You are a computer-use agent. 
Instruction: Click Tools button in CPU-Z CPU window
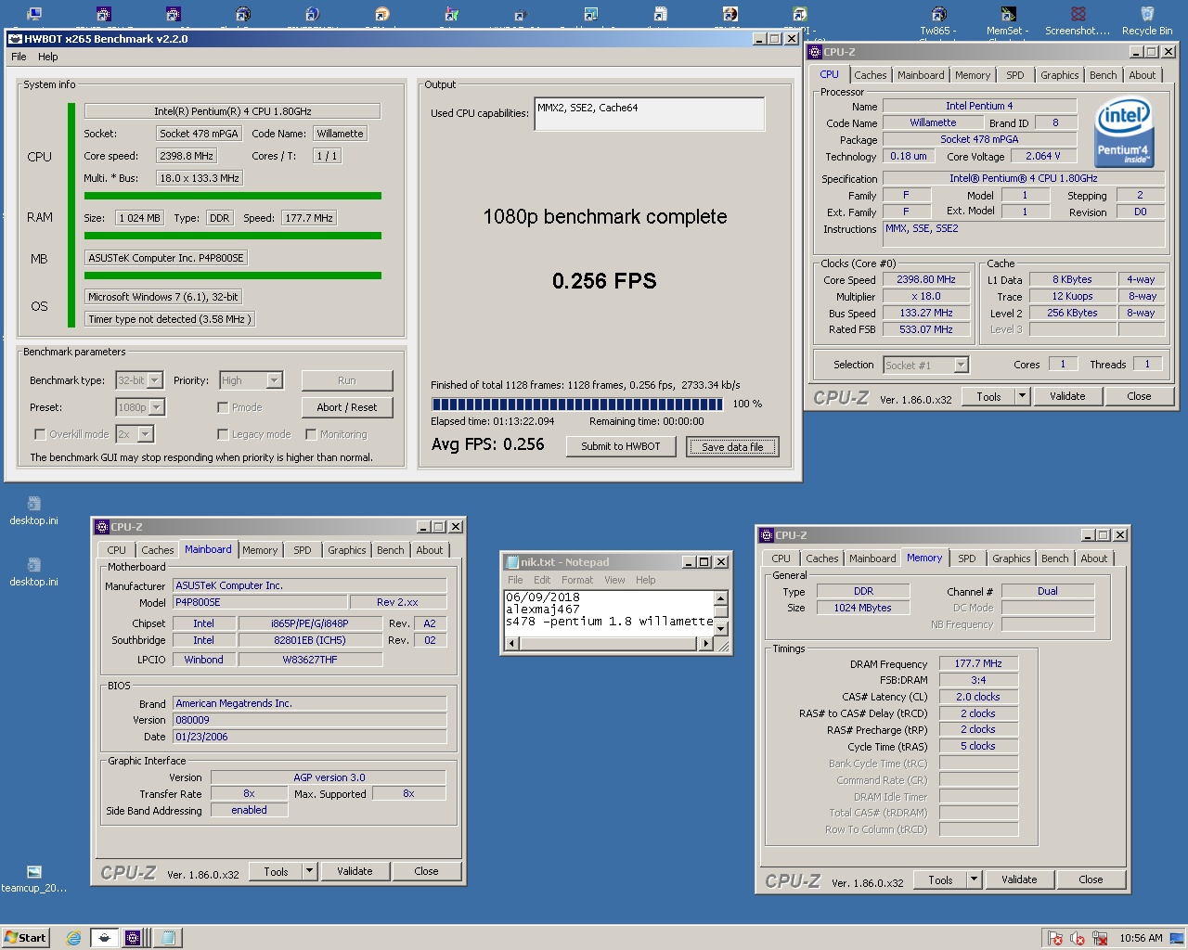coord(989,396)
